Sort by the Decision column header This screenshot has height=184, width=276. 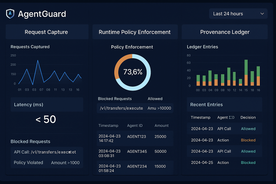248,118
